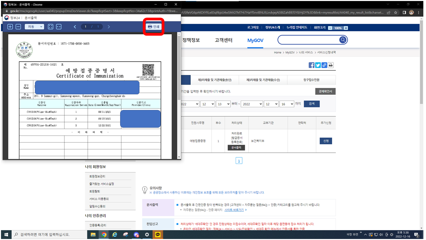Go to previous page with left chevron
The width and height of the screenshot is (426, 240).
pyautogui.click(x=75, y=27)
